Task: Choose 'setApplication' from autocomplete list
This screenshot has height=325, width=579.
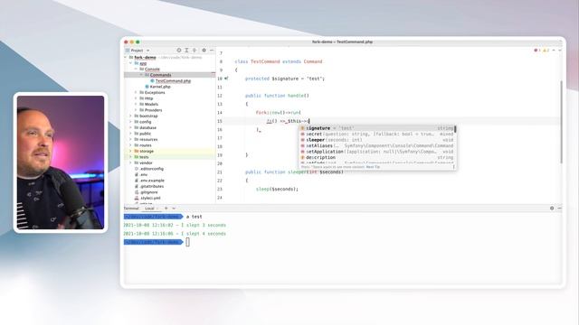Action: [377, 152]
